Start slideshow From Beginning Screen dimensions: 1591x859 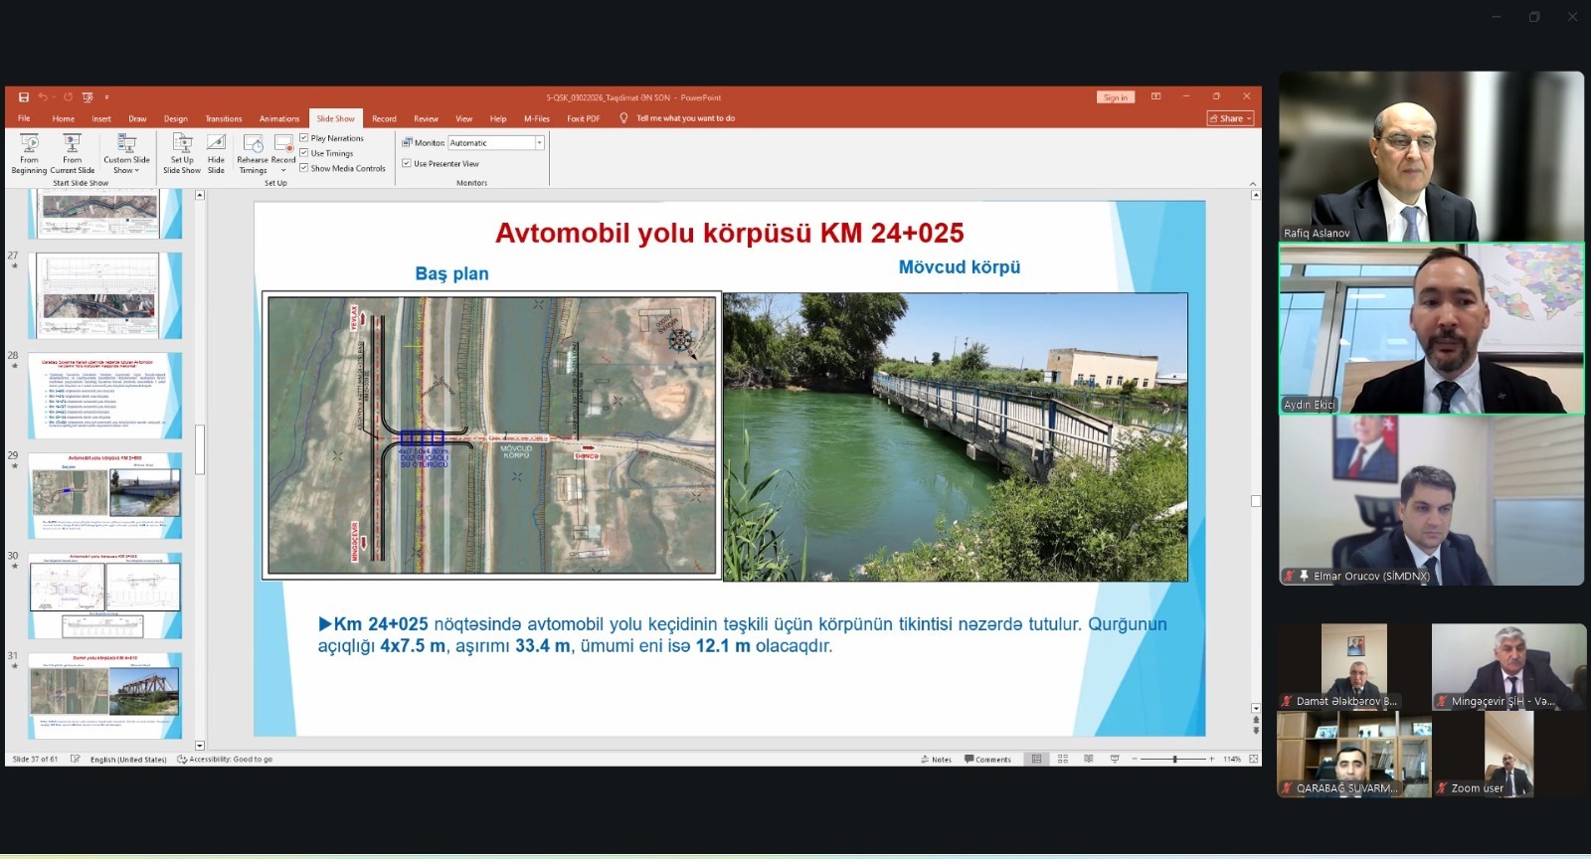tap(29, 153)
